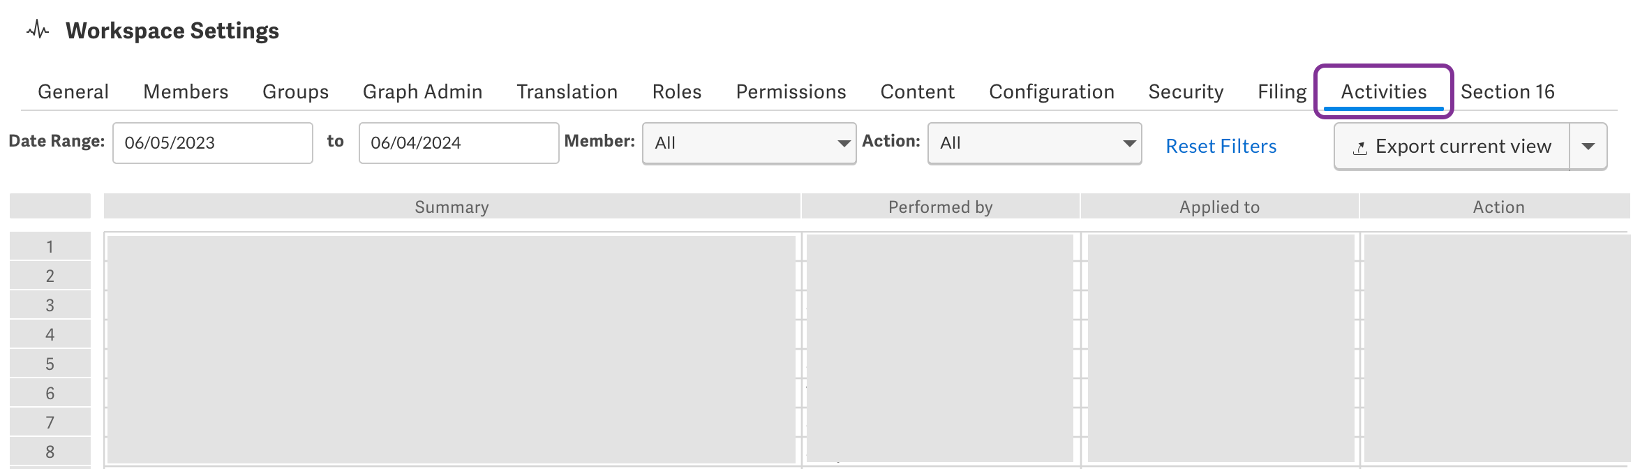
Task: Click the Reset Filters link
Action: pyautogui.click(x=1221, y=146)
